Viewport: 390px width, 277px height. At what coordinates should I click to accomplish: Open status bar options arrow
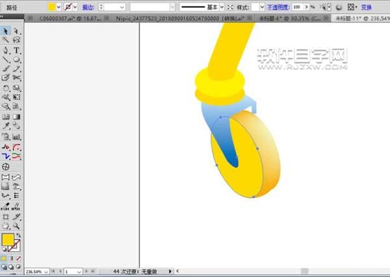tap(170, 271)
